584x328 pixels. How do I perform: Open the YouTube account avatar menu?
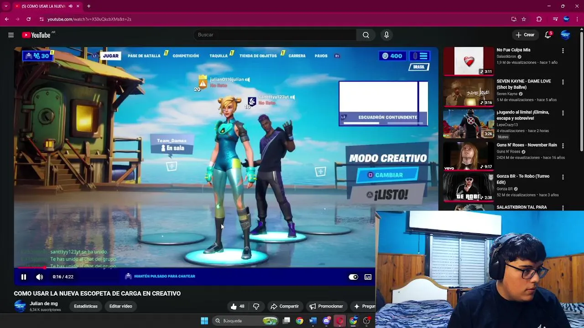pos(565,35)
